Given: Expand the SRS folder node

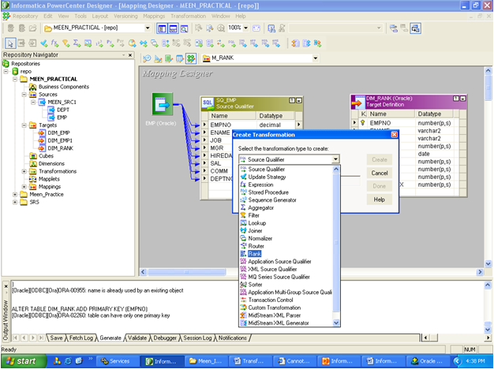Looking at the screenshot, I should pyautogui.click(x=15, y=202).
